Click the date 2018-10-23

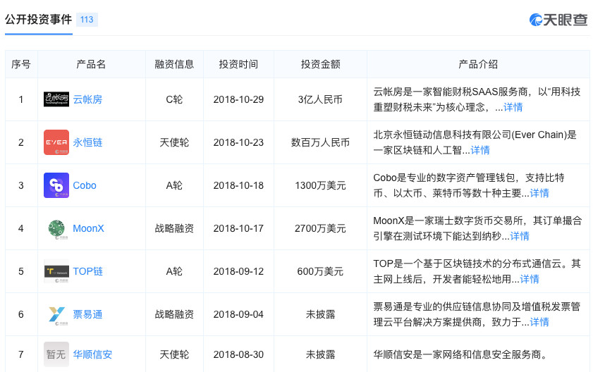point(238,142)
